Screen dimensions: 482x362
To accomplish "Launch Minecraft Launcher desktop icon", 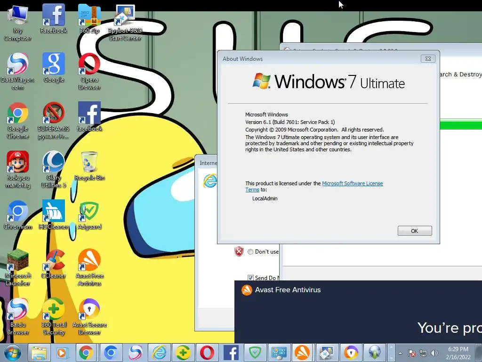I will (x=17, y=268).
